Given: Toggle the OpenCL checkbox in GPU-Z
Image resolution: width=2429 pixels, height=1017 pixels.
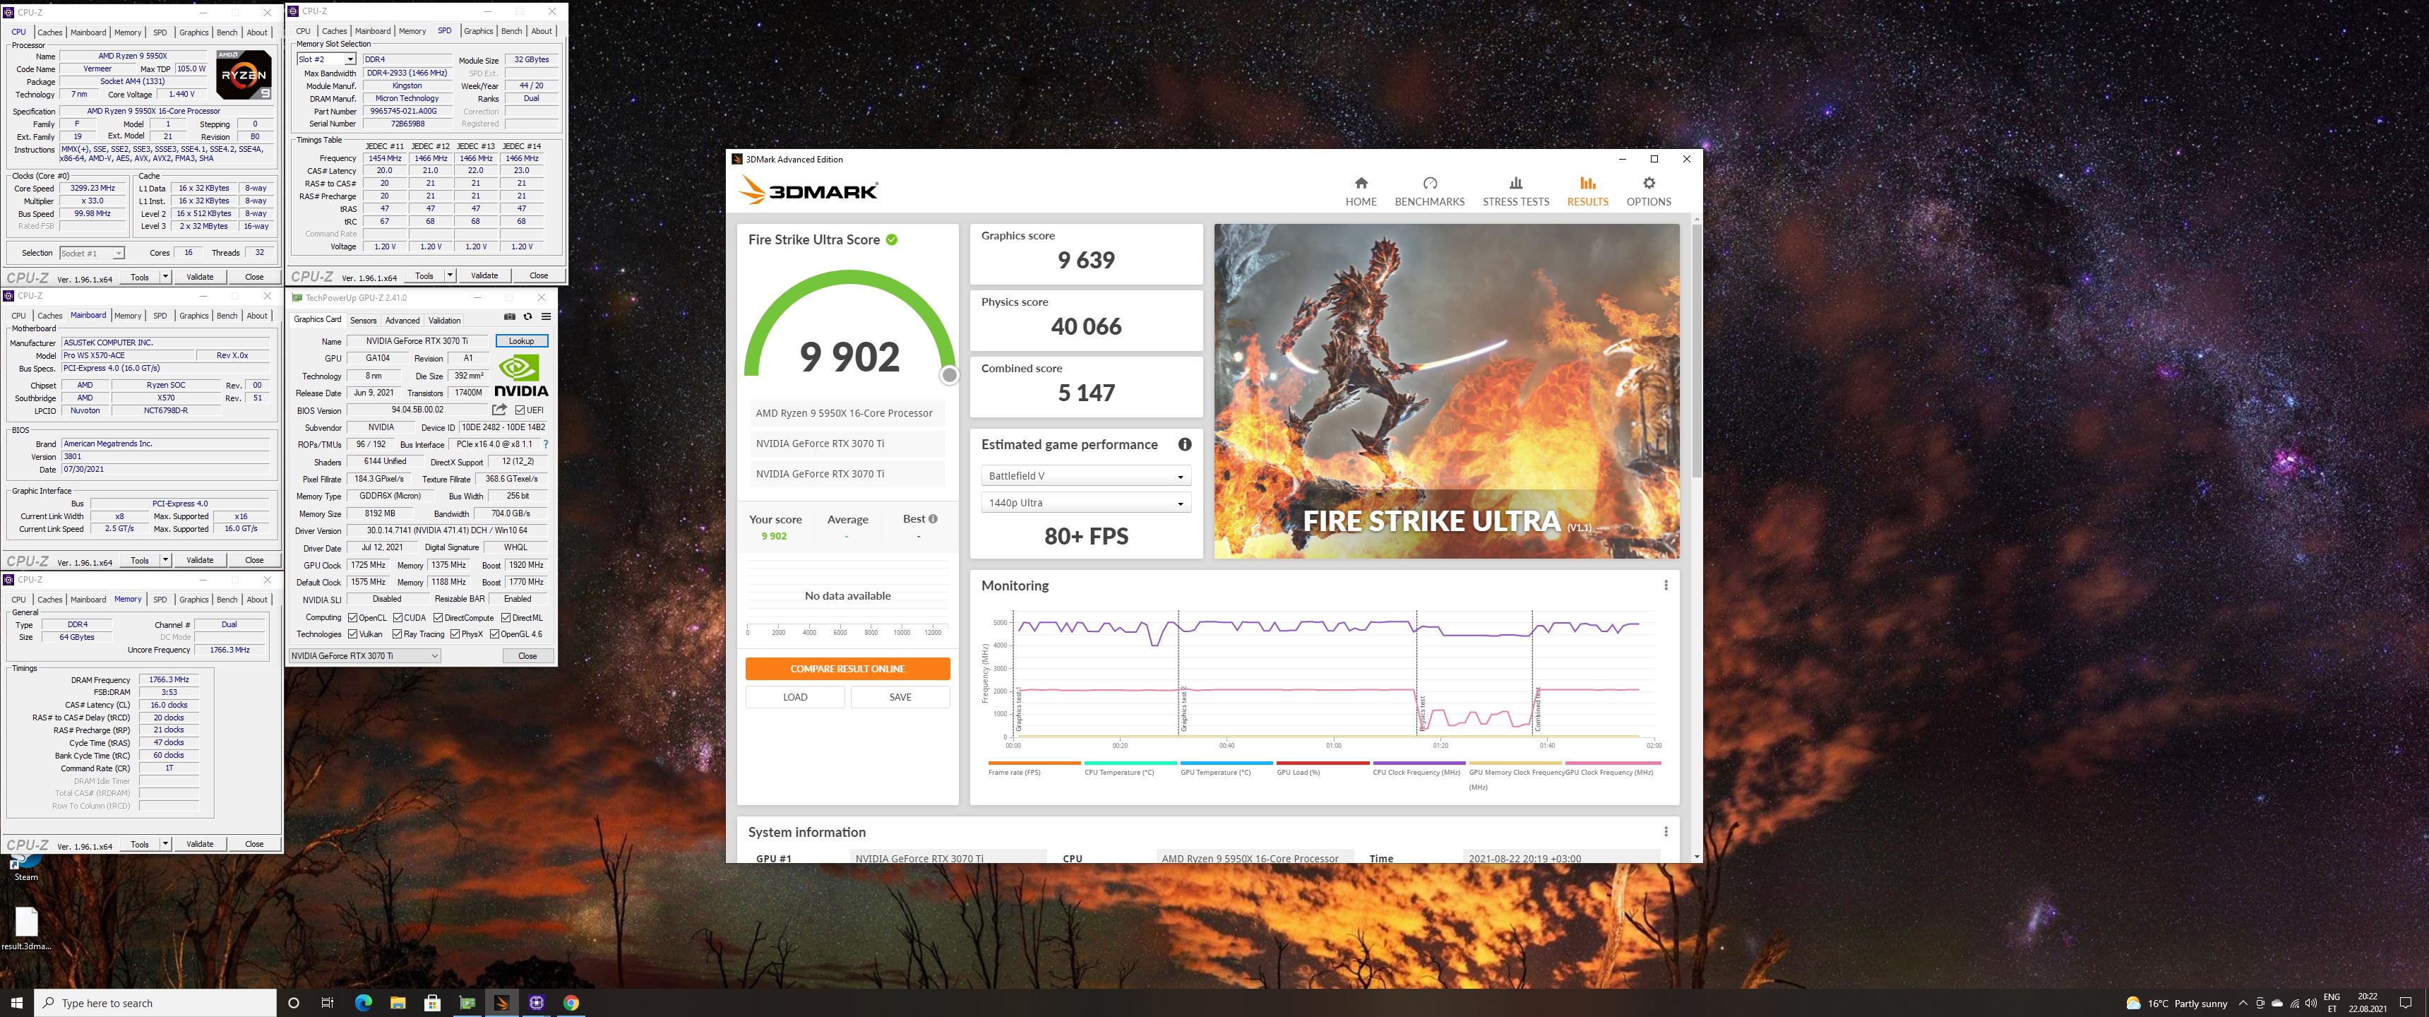Looking at the screenshot, I should pyautogui.click(x=352, y=618).
